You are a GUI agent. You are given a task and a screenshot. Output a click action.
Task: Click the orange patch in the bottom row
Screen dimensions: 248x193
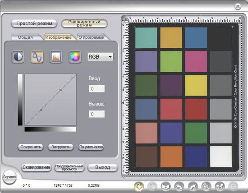171,156
